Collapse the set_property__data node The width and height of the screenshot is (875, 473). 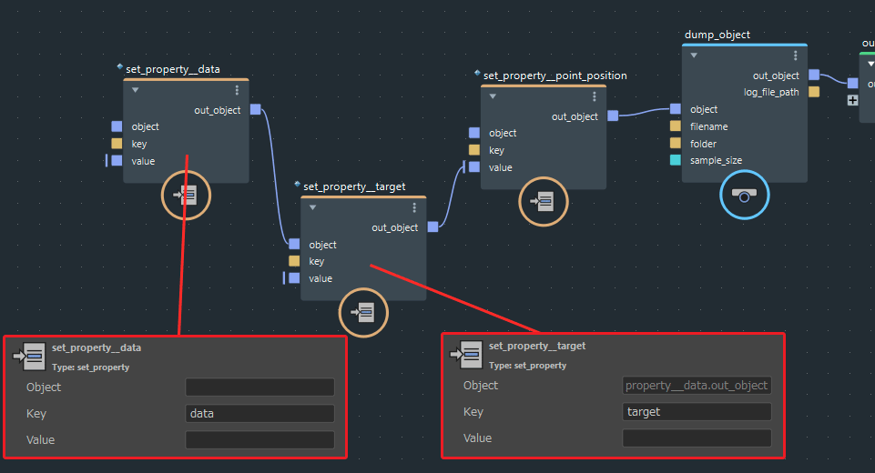(136, 90)
